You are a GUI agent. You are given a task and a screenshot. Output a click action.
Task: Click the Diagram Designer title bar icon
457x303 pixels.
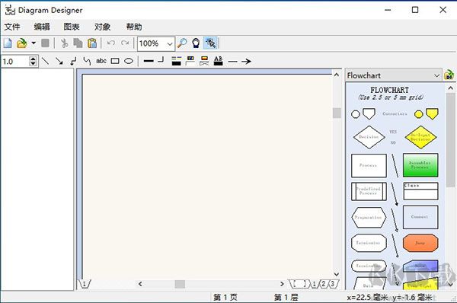10,10
